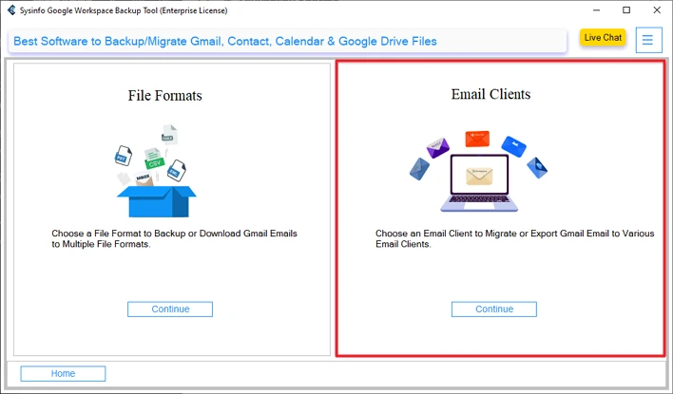This screenshot has width=673, height=394.
Task: Click the 'Choose a File Format to Backup' description
Action: point(174,239)
